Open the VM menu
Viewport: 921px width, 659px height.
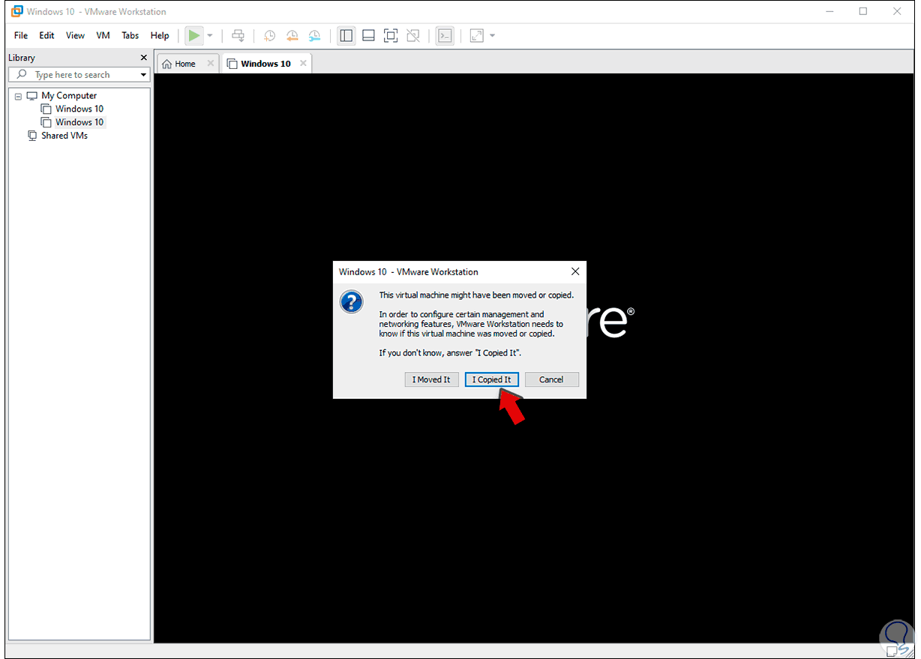point(103,35)
